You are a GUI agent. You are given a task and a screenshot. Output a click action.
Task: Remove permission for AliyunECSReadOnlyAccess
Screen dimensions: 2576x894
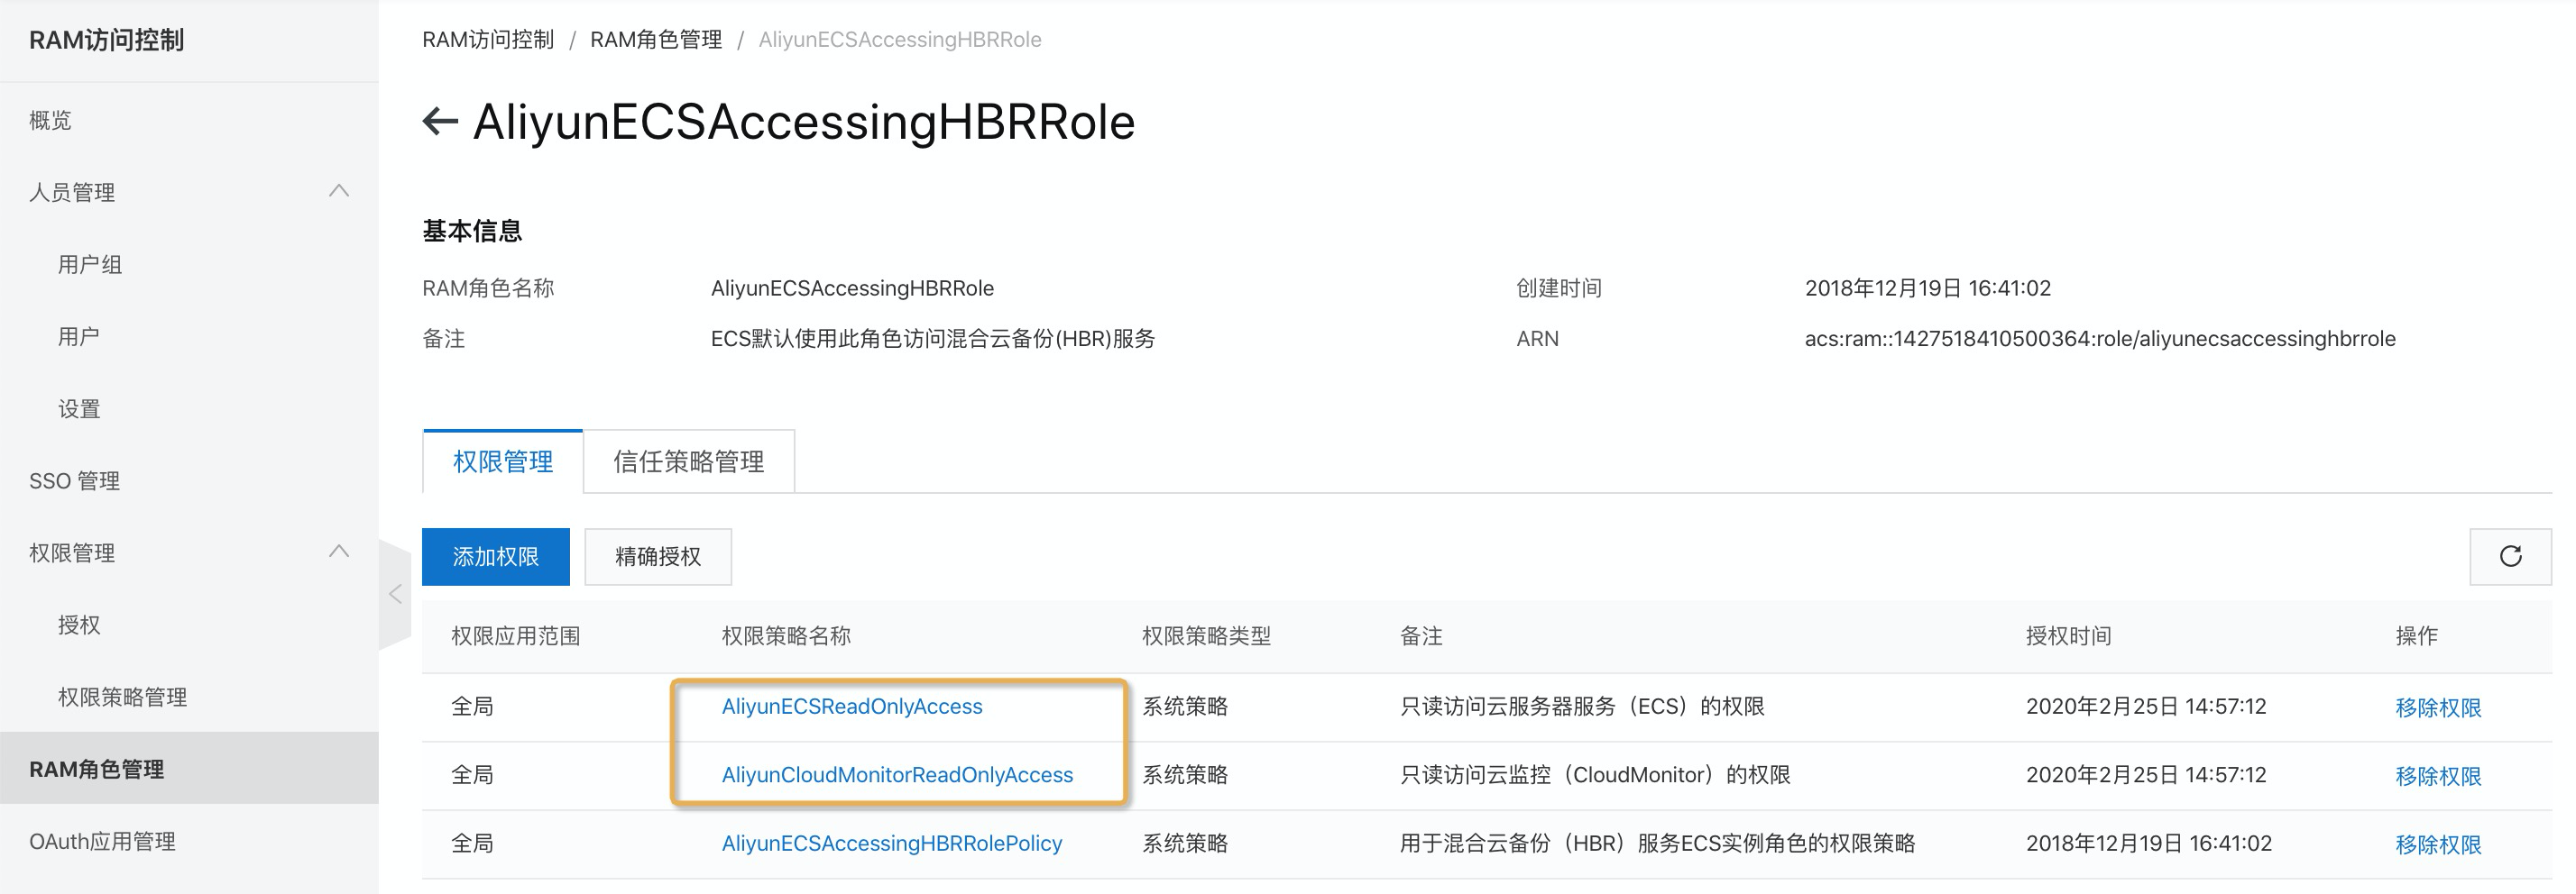tap(2438, 707)
